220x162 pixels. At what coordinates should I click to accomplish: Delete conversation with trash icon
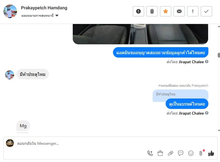[x=152, y=11]
